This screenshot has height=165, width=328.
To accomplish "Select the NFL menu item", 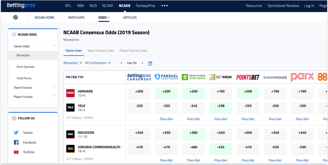I will coord(68,6).
